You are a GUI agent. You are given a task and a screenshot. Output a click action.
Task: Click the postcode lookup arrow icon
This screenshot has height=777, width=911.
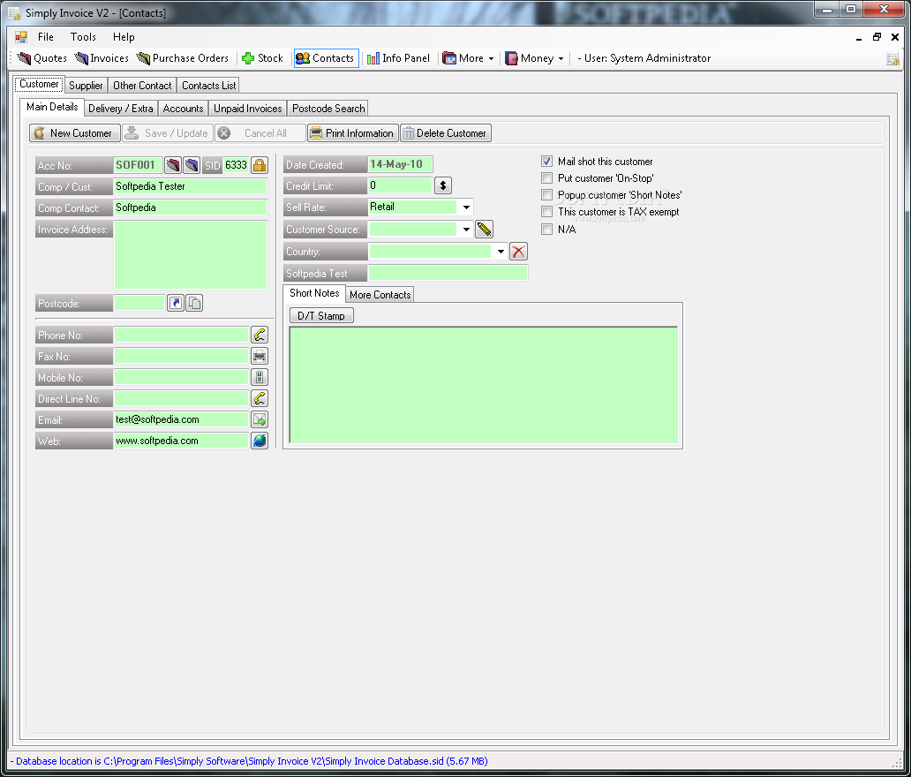pos(176,303)
